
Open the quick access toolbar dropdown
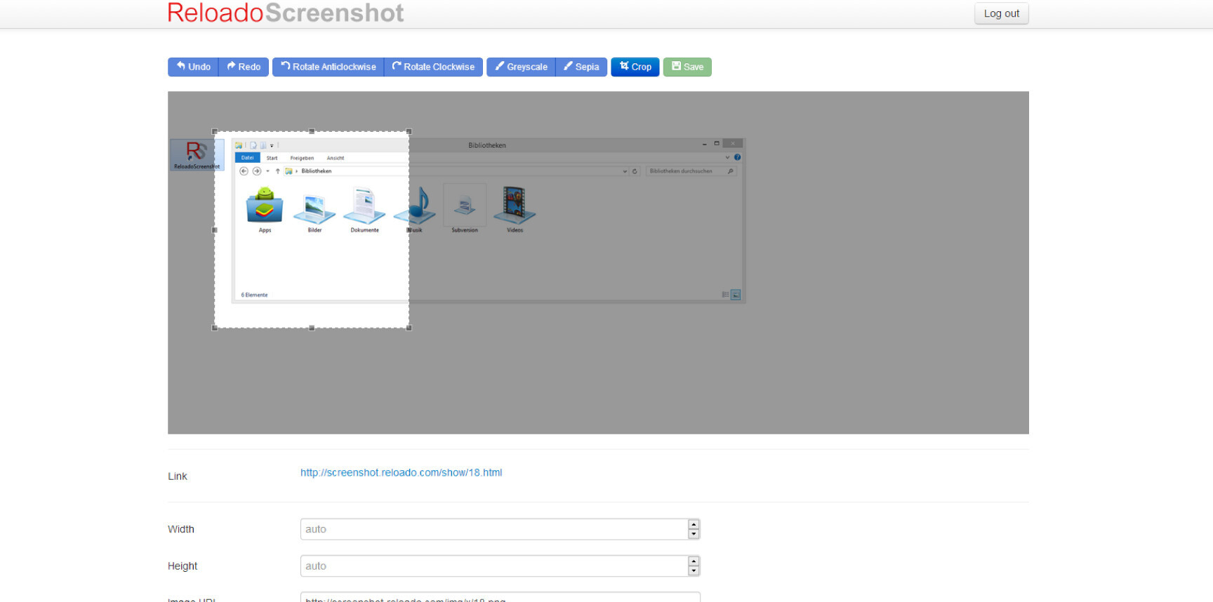[x=272, y=145]
